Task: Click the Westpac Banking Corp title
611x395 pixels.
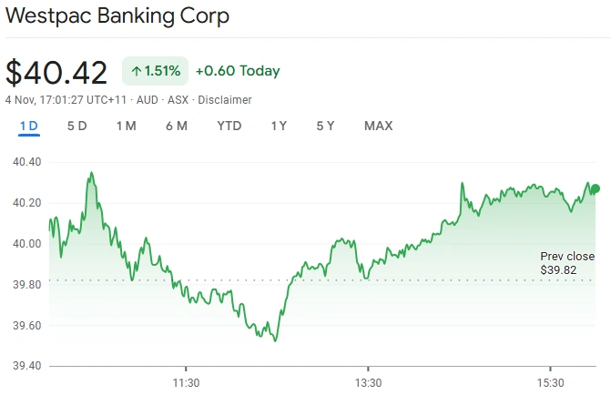Action: (117, 16)
